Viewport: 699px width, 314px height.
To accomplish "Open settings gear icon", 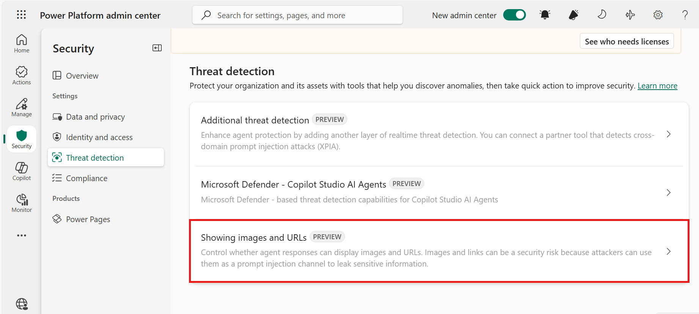I will [x=658, y=15].
